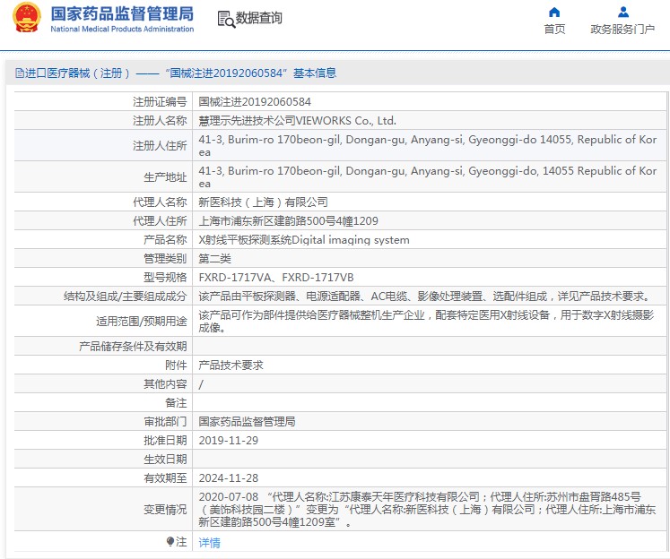Click the lightbulb icon beside 注
This screenshot has height=559, width=670.
(x=170, y=541)
